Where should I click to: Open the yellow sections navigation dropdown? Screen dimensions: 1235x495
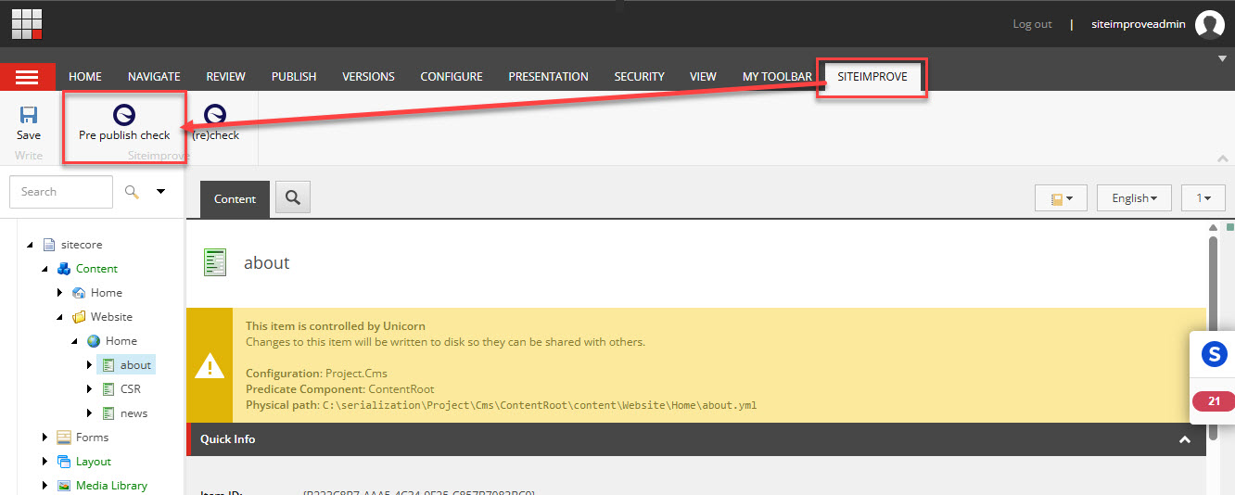pyautogui.click(x=1061, y=198)
